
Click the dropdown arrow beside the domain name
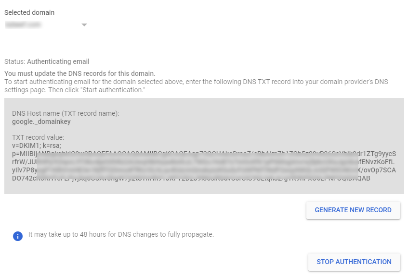click(x=84, y=24)
